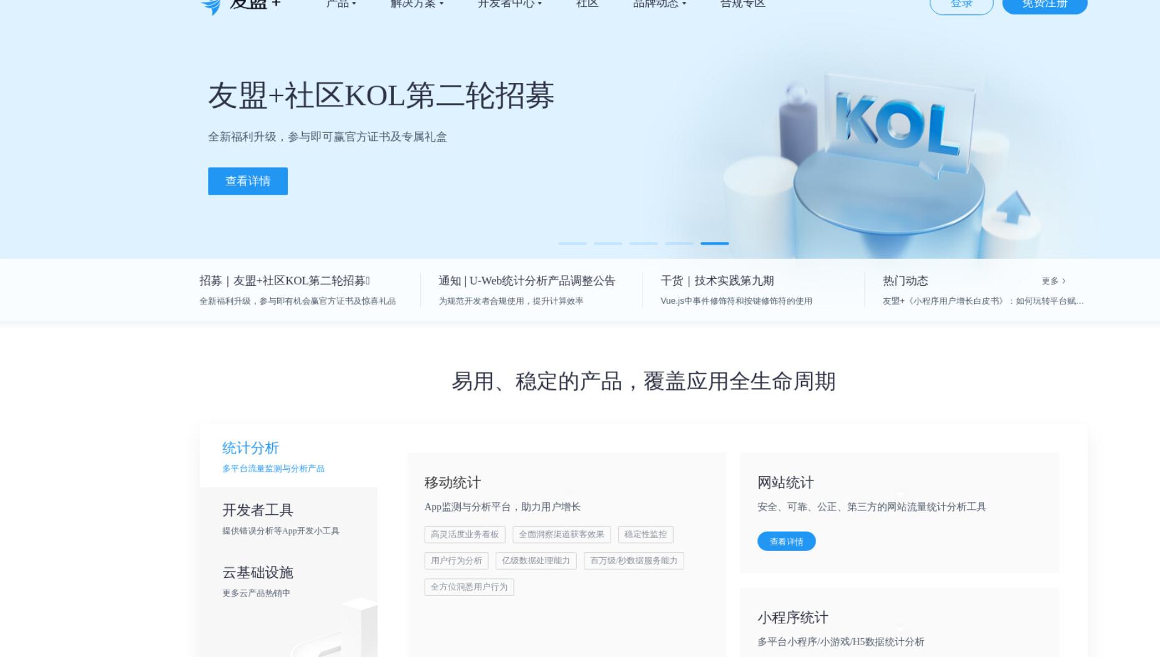Click the 高灵活度业务看板 tag
This screenshot has width=1160, height=657.
464,534
